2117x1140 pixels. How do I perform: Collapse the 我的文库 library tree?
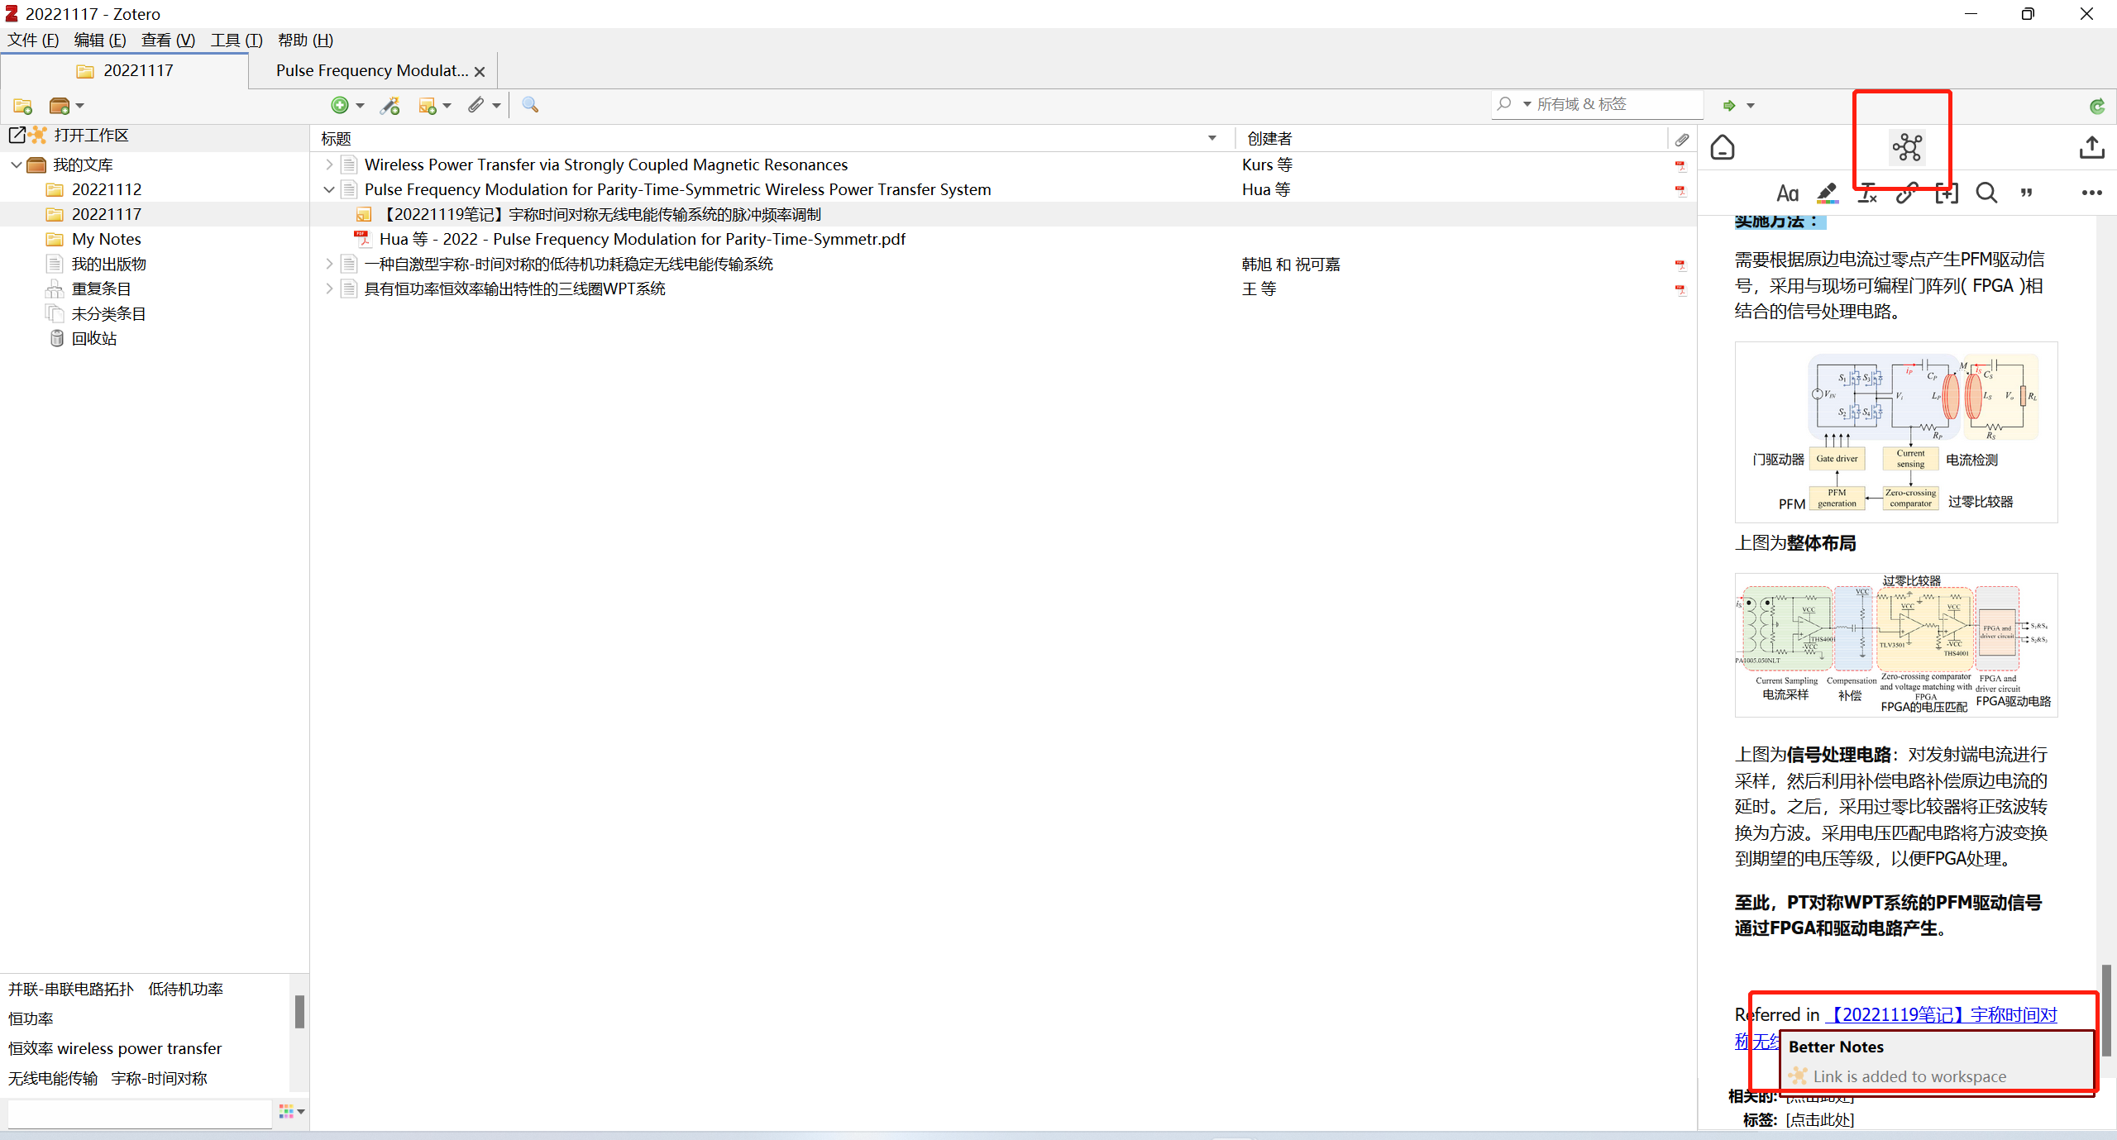[16, 165]
